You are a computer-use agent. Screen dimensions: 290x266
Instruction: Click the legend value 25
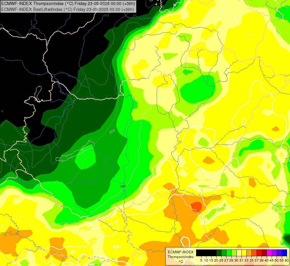click(x=221, y=260)
